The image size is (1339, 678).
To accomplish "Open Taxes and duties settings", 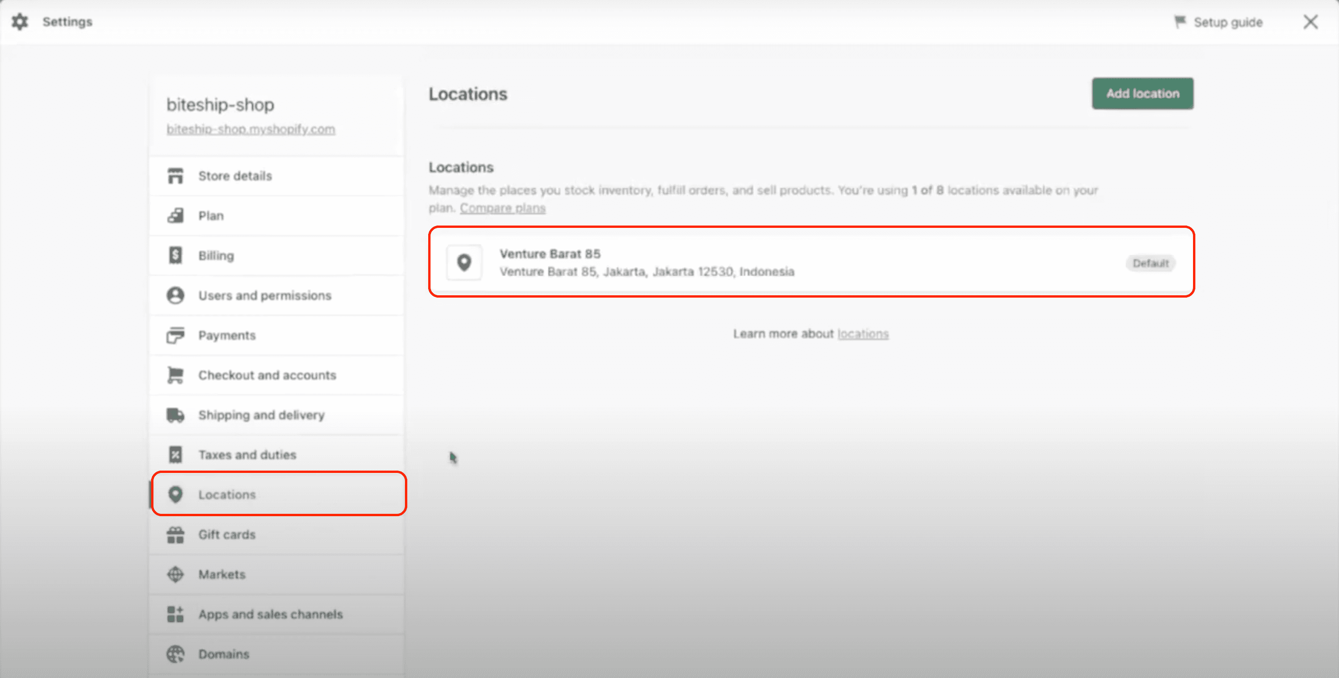I will click(x=277, y=455).
